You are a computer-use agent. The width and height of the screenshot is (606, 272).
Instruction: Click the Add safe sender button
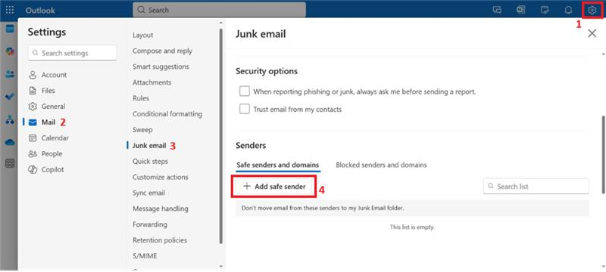(274, 187)
